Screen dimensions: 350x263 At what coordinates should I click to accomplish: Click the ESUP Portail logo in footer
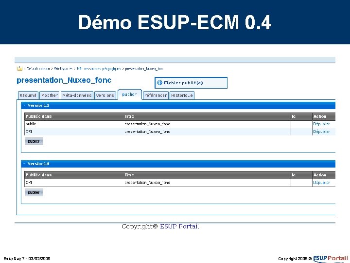click(x=331, y=259)
